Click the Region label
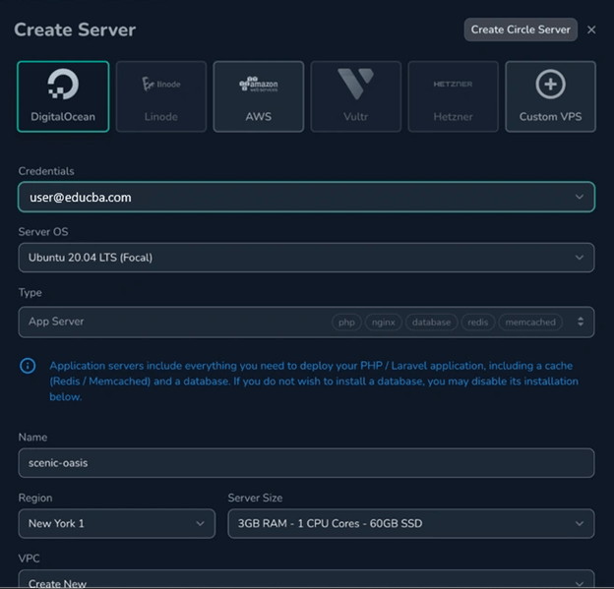The height and width of the screenshot is (589, 614). pos(35,498)
